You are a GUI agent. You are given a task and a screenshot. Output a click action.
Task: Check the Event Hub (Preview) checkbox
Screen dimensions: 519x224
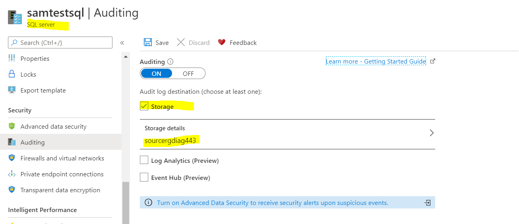(144, 178)
